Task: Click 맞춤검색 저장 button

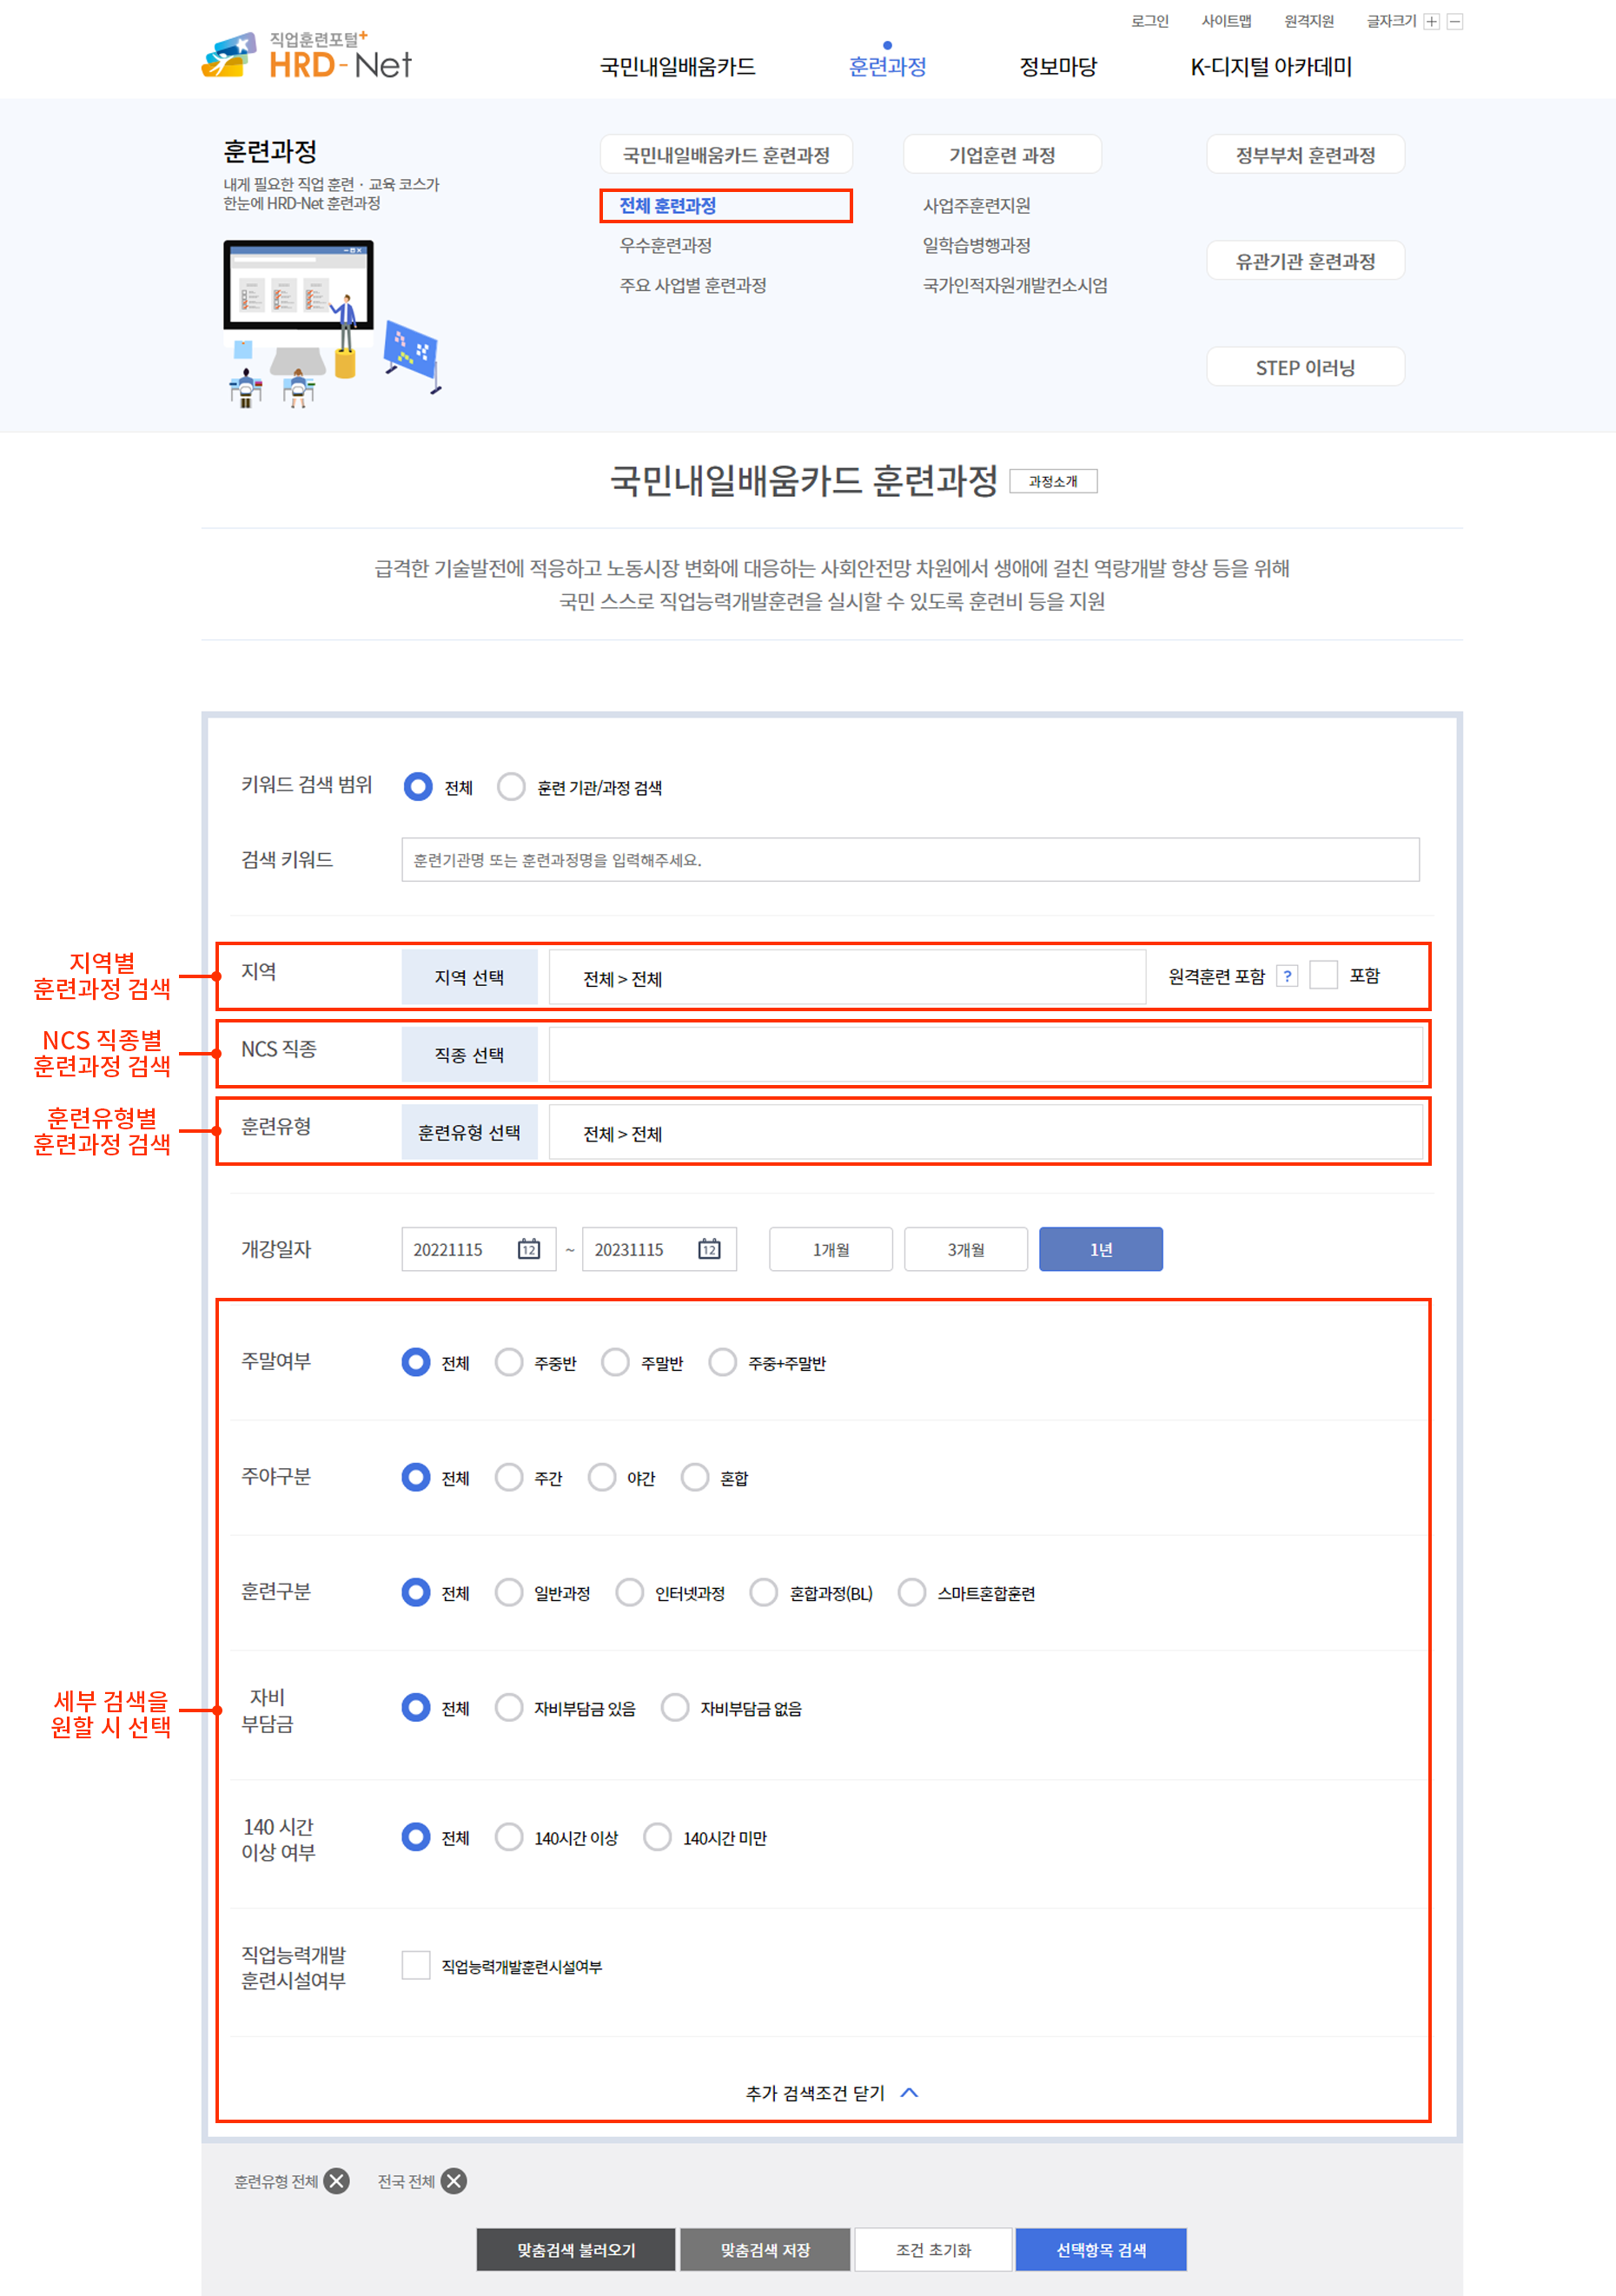Action: click(765, 2249)
